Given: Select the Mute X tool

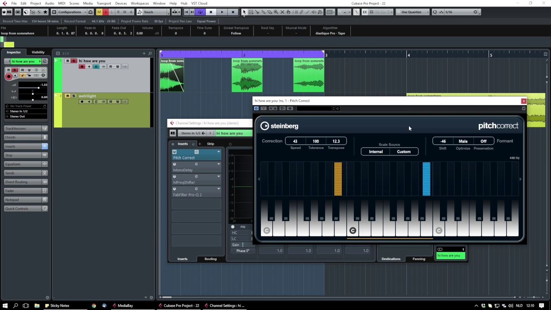Looking at the screenshot, I should click(282, 12).
